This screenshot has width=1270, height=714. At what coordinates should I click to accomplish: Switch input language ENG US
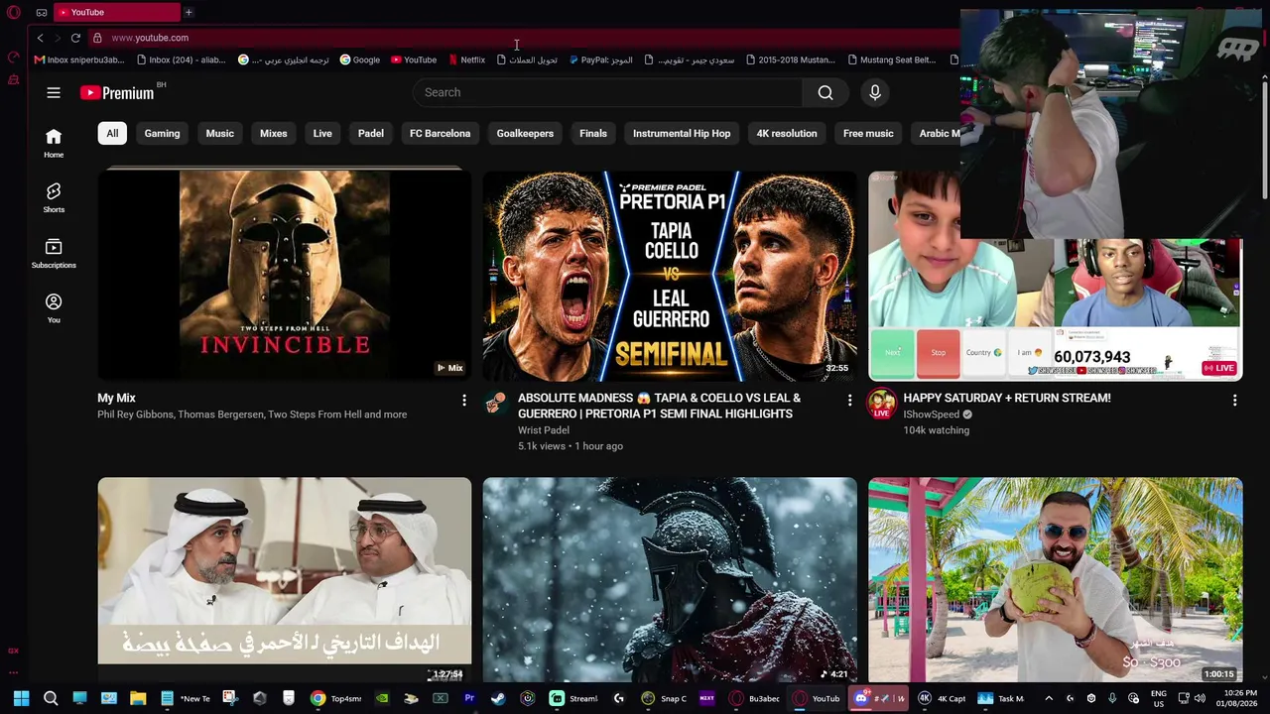tap(1158, 698)
